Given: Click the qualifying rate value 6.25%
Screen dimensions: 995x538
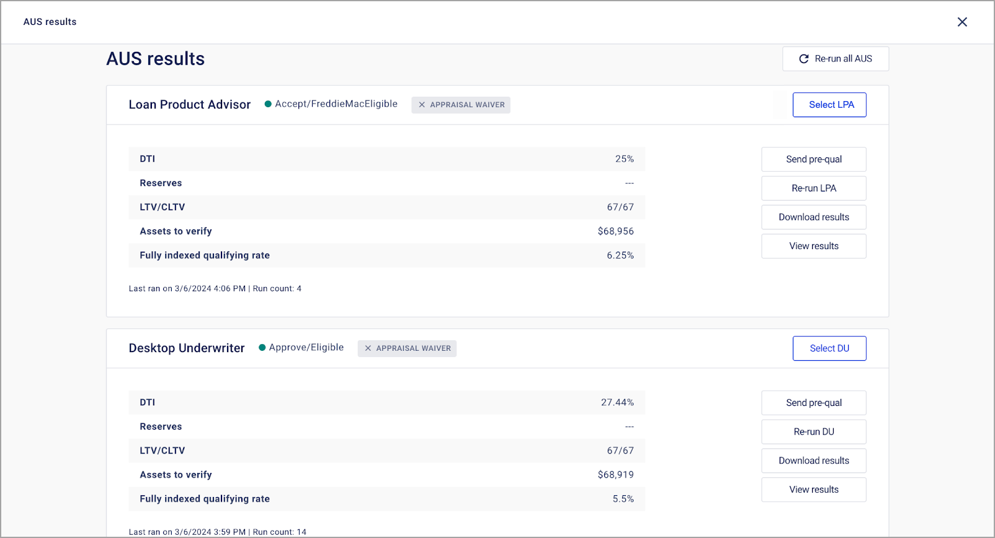Looking at the screenshot, I should click(x=620, y=255).
